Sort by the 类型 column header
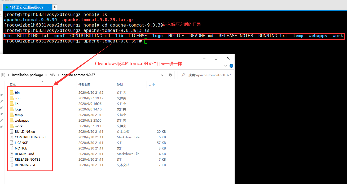Screen dimensions: 347x184 tap(120, 84)
